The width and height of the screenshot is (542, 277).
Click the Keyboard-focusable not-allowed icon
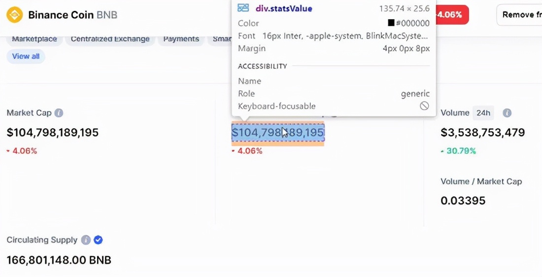424,106
